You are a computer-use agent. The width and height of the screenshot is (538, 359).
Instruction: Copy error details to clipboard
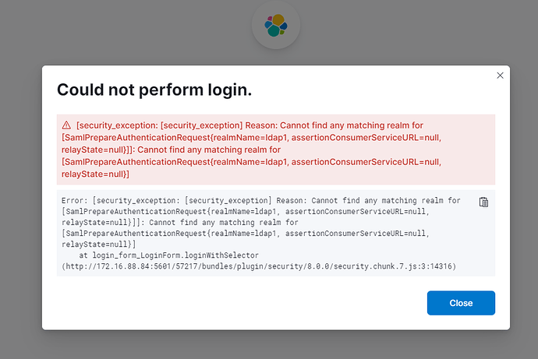[483, 202]
